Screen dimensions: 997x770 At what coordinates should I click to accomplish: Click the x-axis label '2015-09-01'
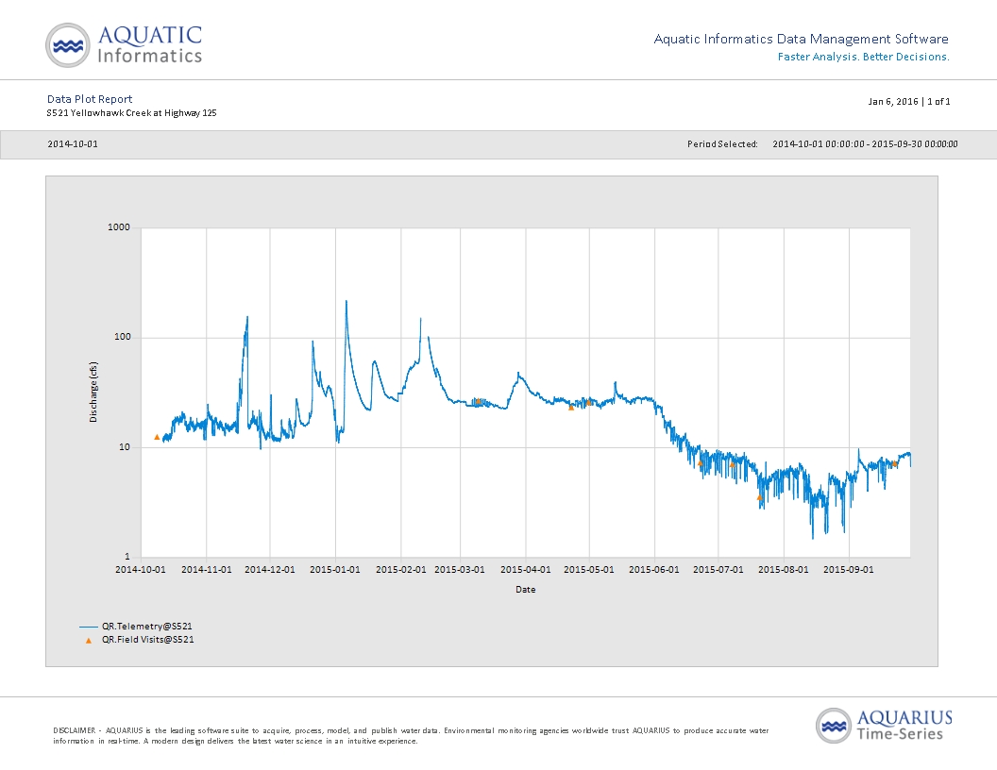[849, 570]
